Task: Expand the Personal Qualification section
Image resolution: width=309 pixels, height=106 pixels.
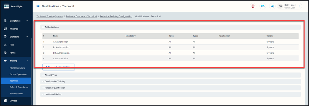Action: (171, 88)
